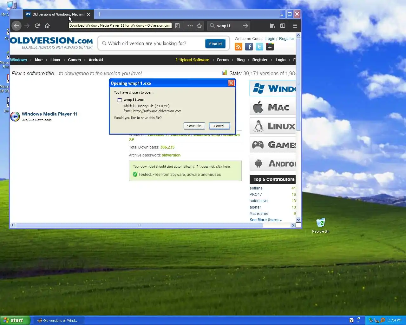
Task: Go back with the browser back arrow
Action: tap(16, 26)
